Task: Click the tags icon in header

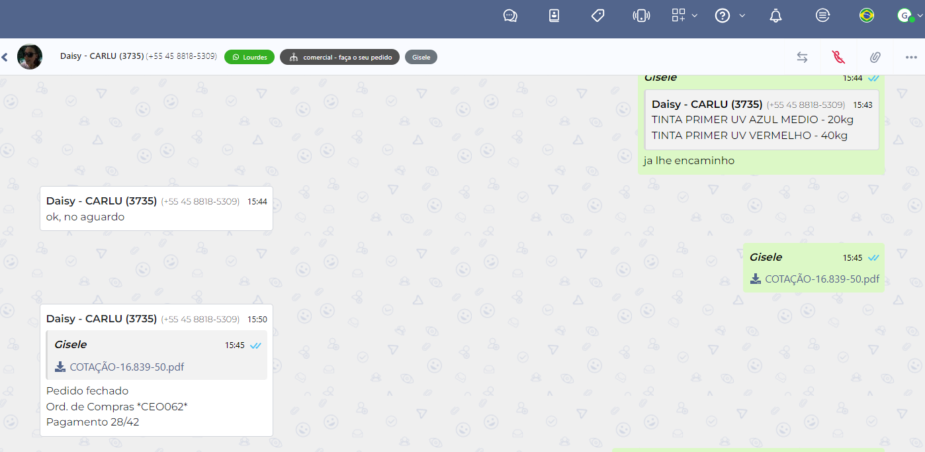Action: (x=598, y=16)
